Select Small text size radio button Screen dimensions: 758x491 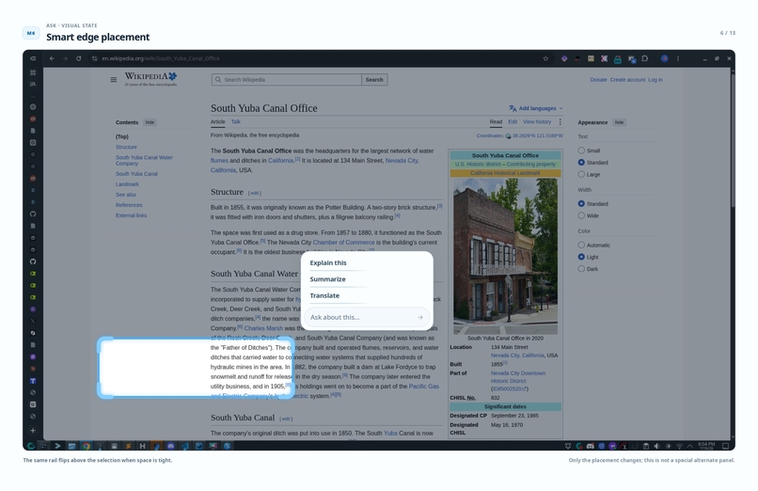(581, 150)
